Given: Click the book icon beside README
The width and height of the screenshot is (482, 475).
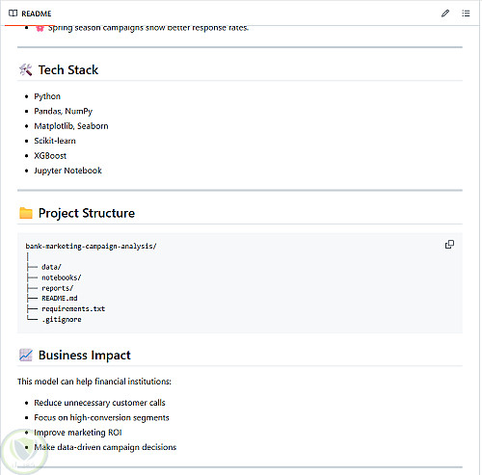Looking at the screenshot, I should point(13,13).
